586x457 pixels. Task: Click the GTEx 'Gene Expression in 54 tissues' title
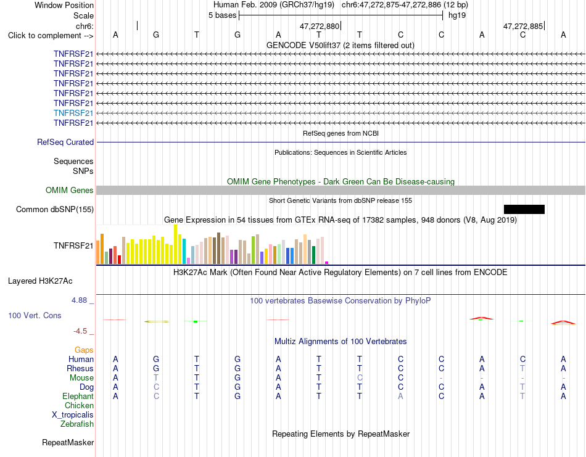pyautogui.click(x=340, y=220)
